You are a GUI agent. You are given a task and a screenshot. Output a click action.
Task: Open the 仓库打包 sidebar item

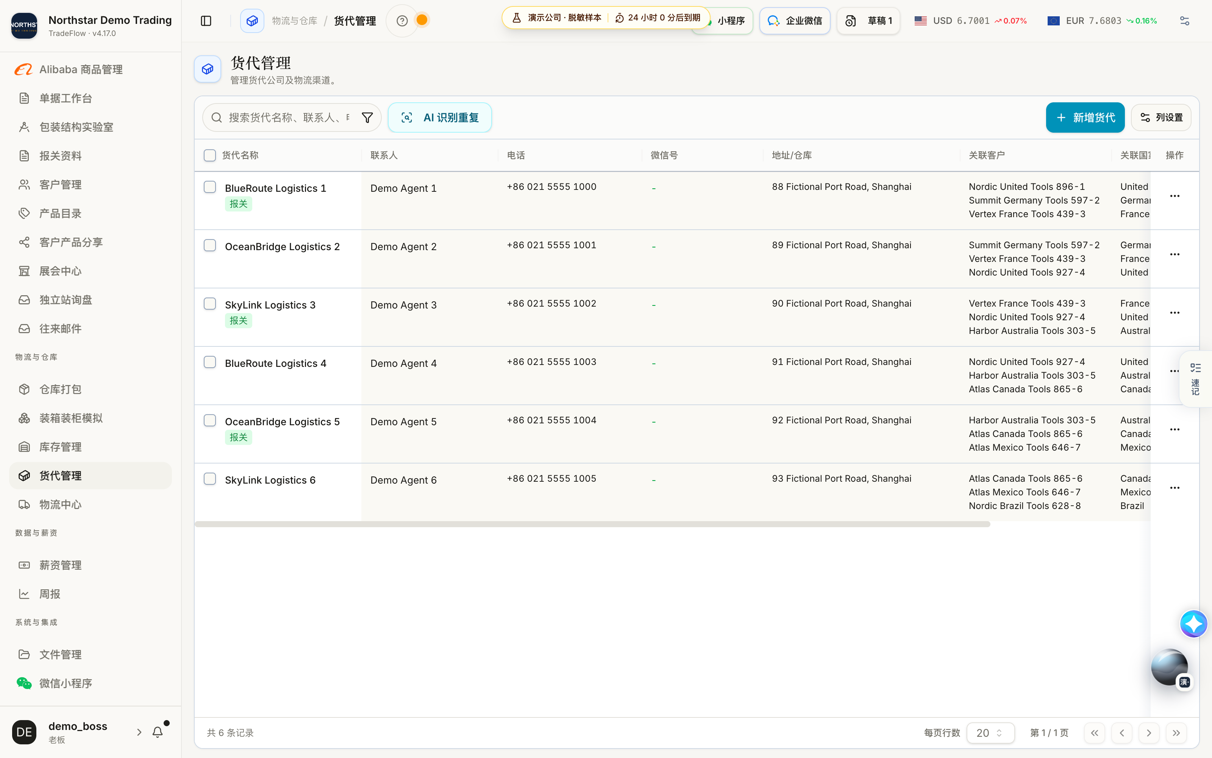[x=90, y=389]
